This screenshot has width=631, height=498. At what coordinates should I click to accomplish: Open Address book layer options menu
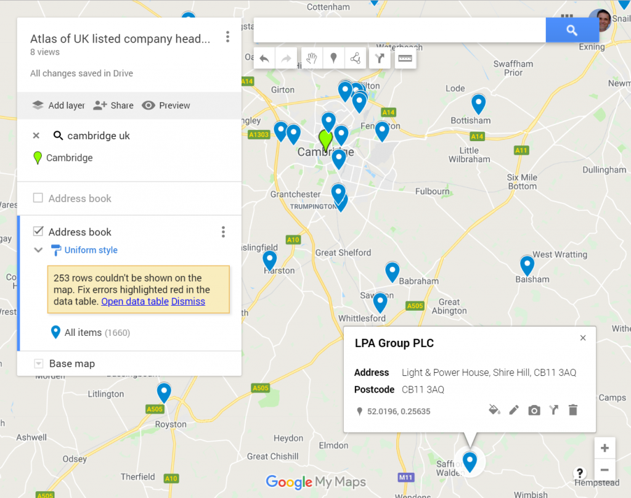pyautogui.click(x=223, y=232)
